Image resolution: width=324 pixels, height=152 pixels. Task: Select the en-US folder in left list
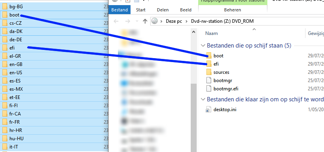(x=54, y=73)
